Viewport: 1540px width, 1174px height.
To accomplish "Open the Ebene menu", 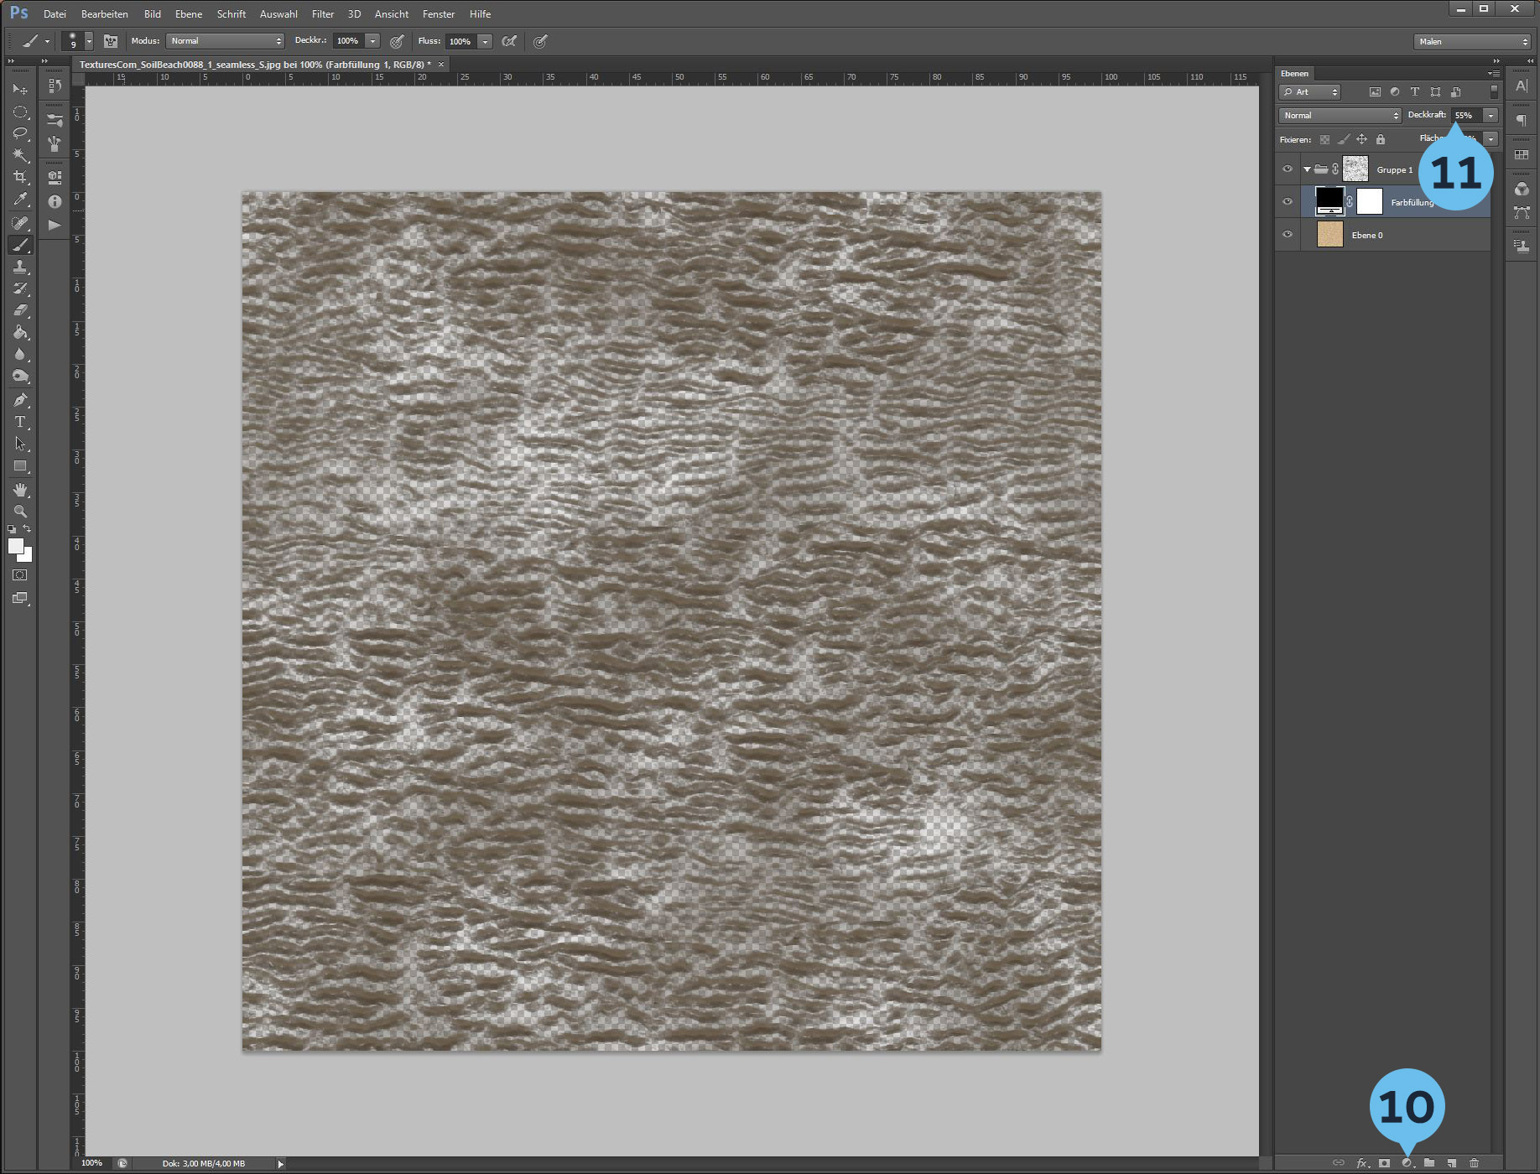I will [x=189, y=14].
